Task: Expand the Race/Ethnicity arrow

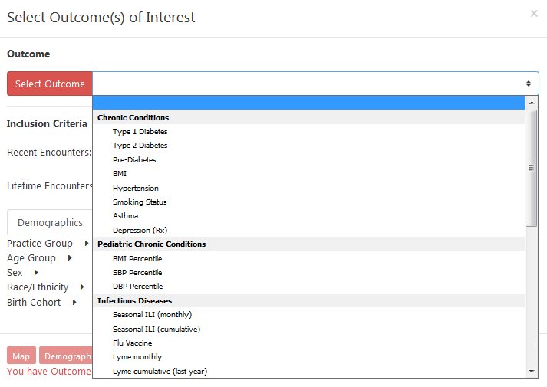Action: [82, 287]
